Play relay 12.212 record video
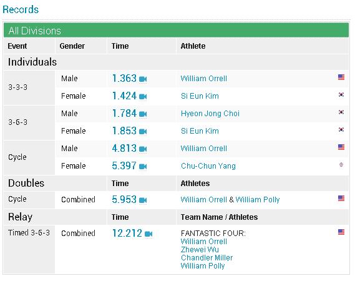 point(148,234)
